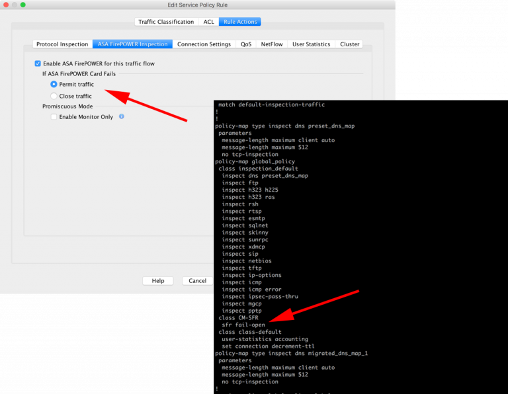Screen dimensions: 508x394
Task: Click the 'inspect pptp' terminal line
Action: [x=241, y=311]
